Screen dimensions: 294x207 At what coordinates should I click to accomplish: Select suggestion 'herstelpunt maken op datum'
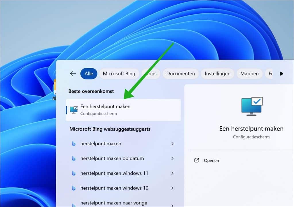tap(123, 158)
